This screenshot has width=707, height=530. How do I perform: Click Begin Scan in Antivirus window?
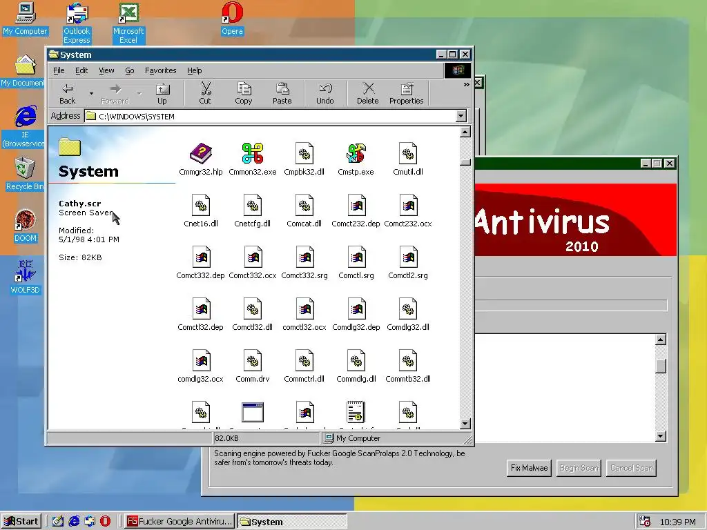pyautogui.click(x=579, y=468)
